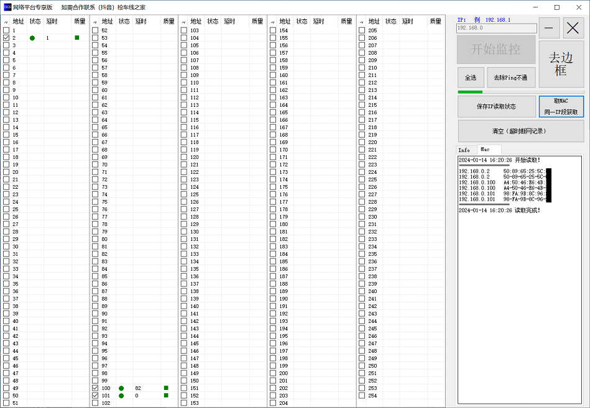Check the checkbox for address 25
590x408 pixels.
(6, 209)
